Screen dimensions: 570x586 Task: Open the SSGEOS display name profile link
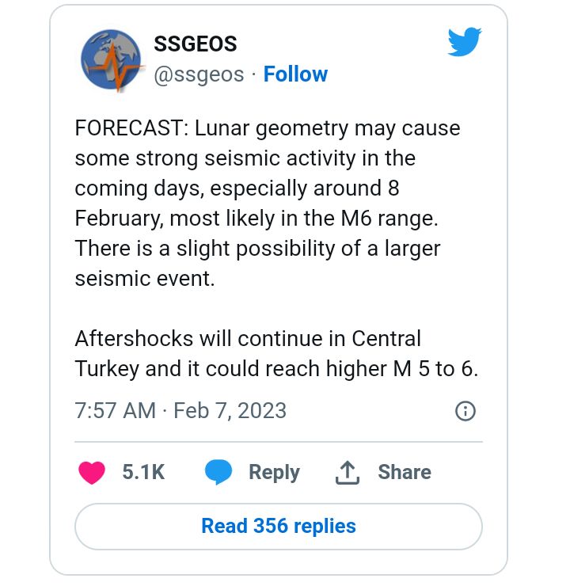pyautogui.click(x=196, y=44)
